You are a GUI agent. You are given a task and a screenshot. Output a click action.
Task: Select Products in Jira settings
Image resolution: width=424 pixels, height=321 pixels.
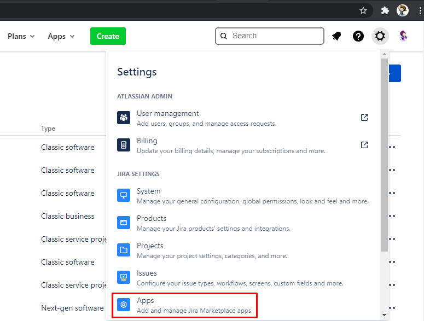click(242, 223)
